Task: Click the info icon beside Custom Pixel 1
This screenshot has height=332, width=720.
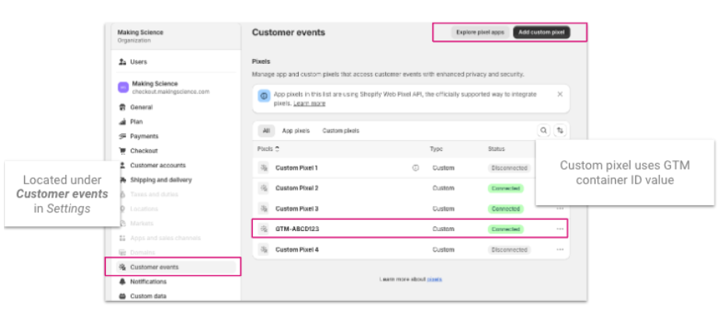Action: [415, 168]
